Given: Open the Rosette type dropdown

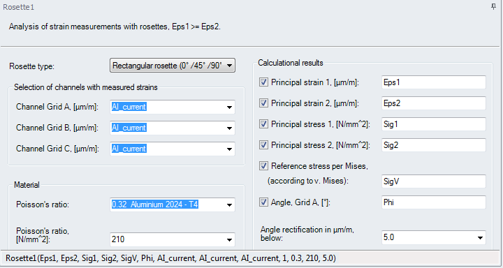Looking at the screenshot, I should tap(173, 66).
